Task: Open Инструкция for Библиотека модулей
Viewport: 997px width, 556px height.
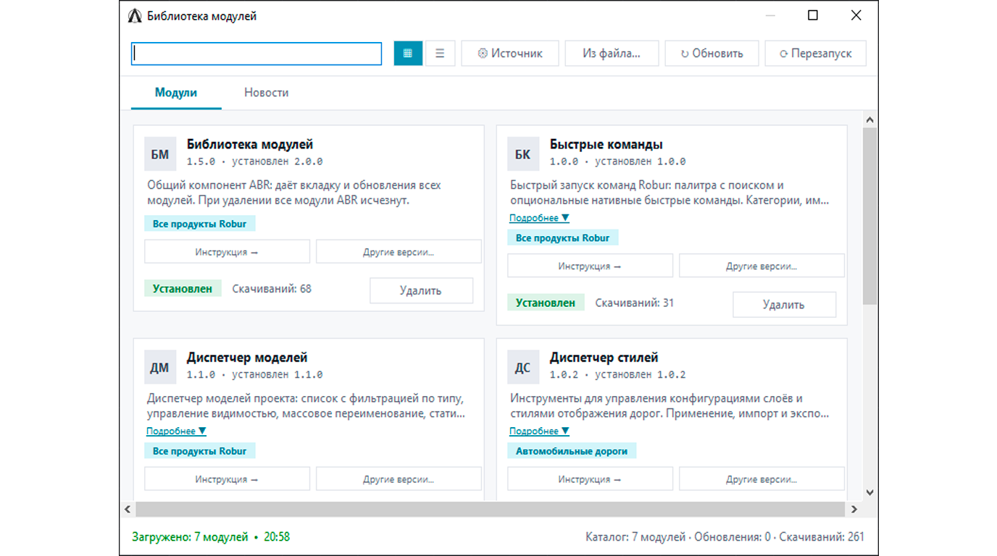Action: 227,252
